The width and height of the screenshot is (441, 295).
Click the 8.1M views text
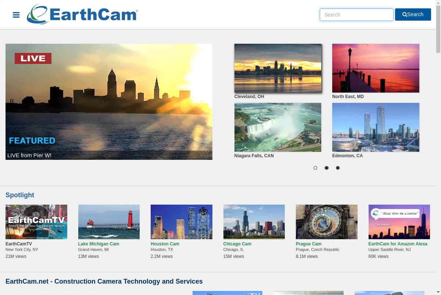307,256
